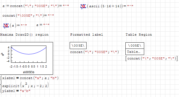Image resolution: width=179 pixels, height=97 pixels.
Task: Click the Table Region heading text
Action: (139, 35)
